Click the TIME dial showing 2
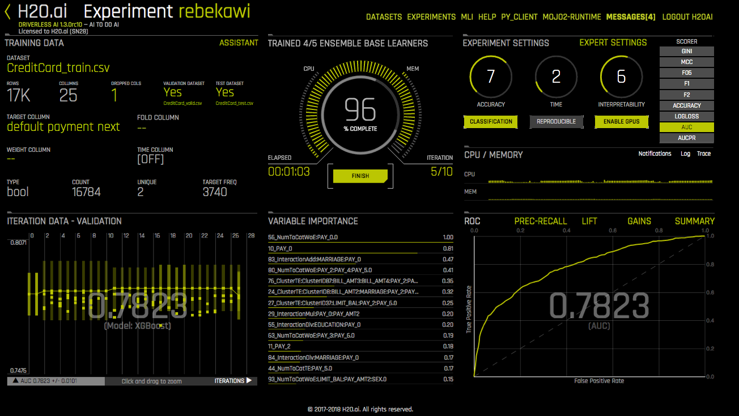 [x=556, y=77]
